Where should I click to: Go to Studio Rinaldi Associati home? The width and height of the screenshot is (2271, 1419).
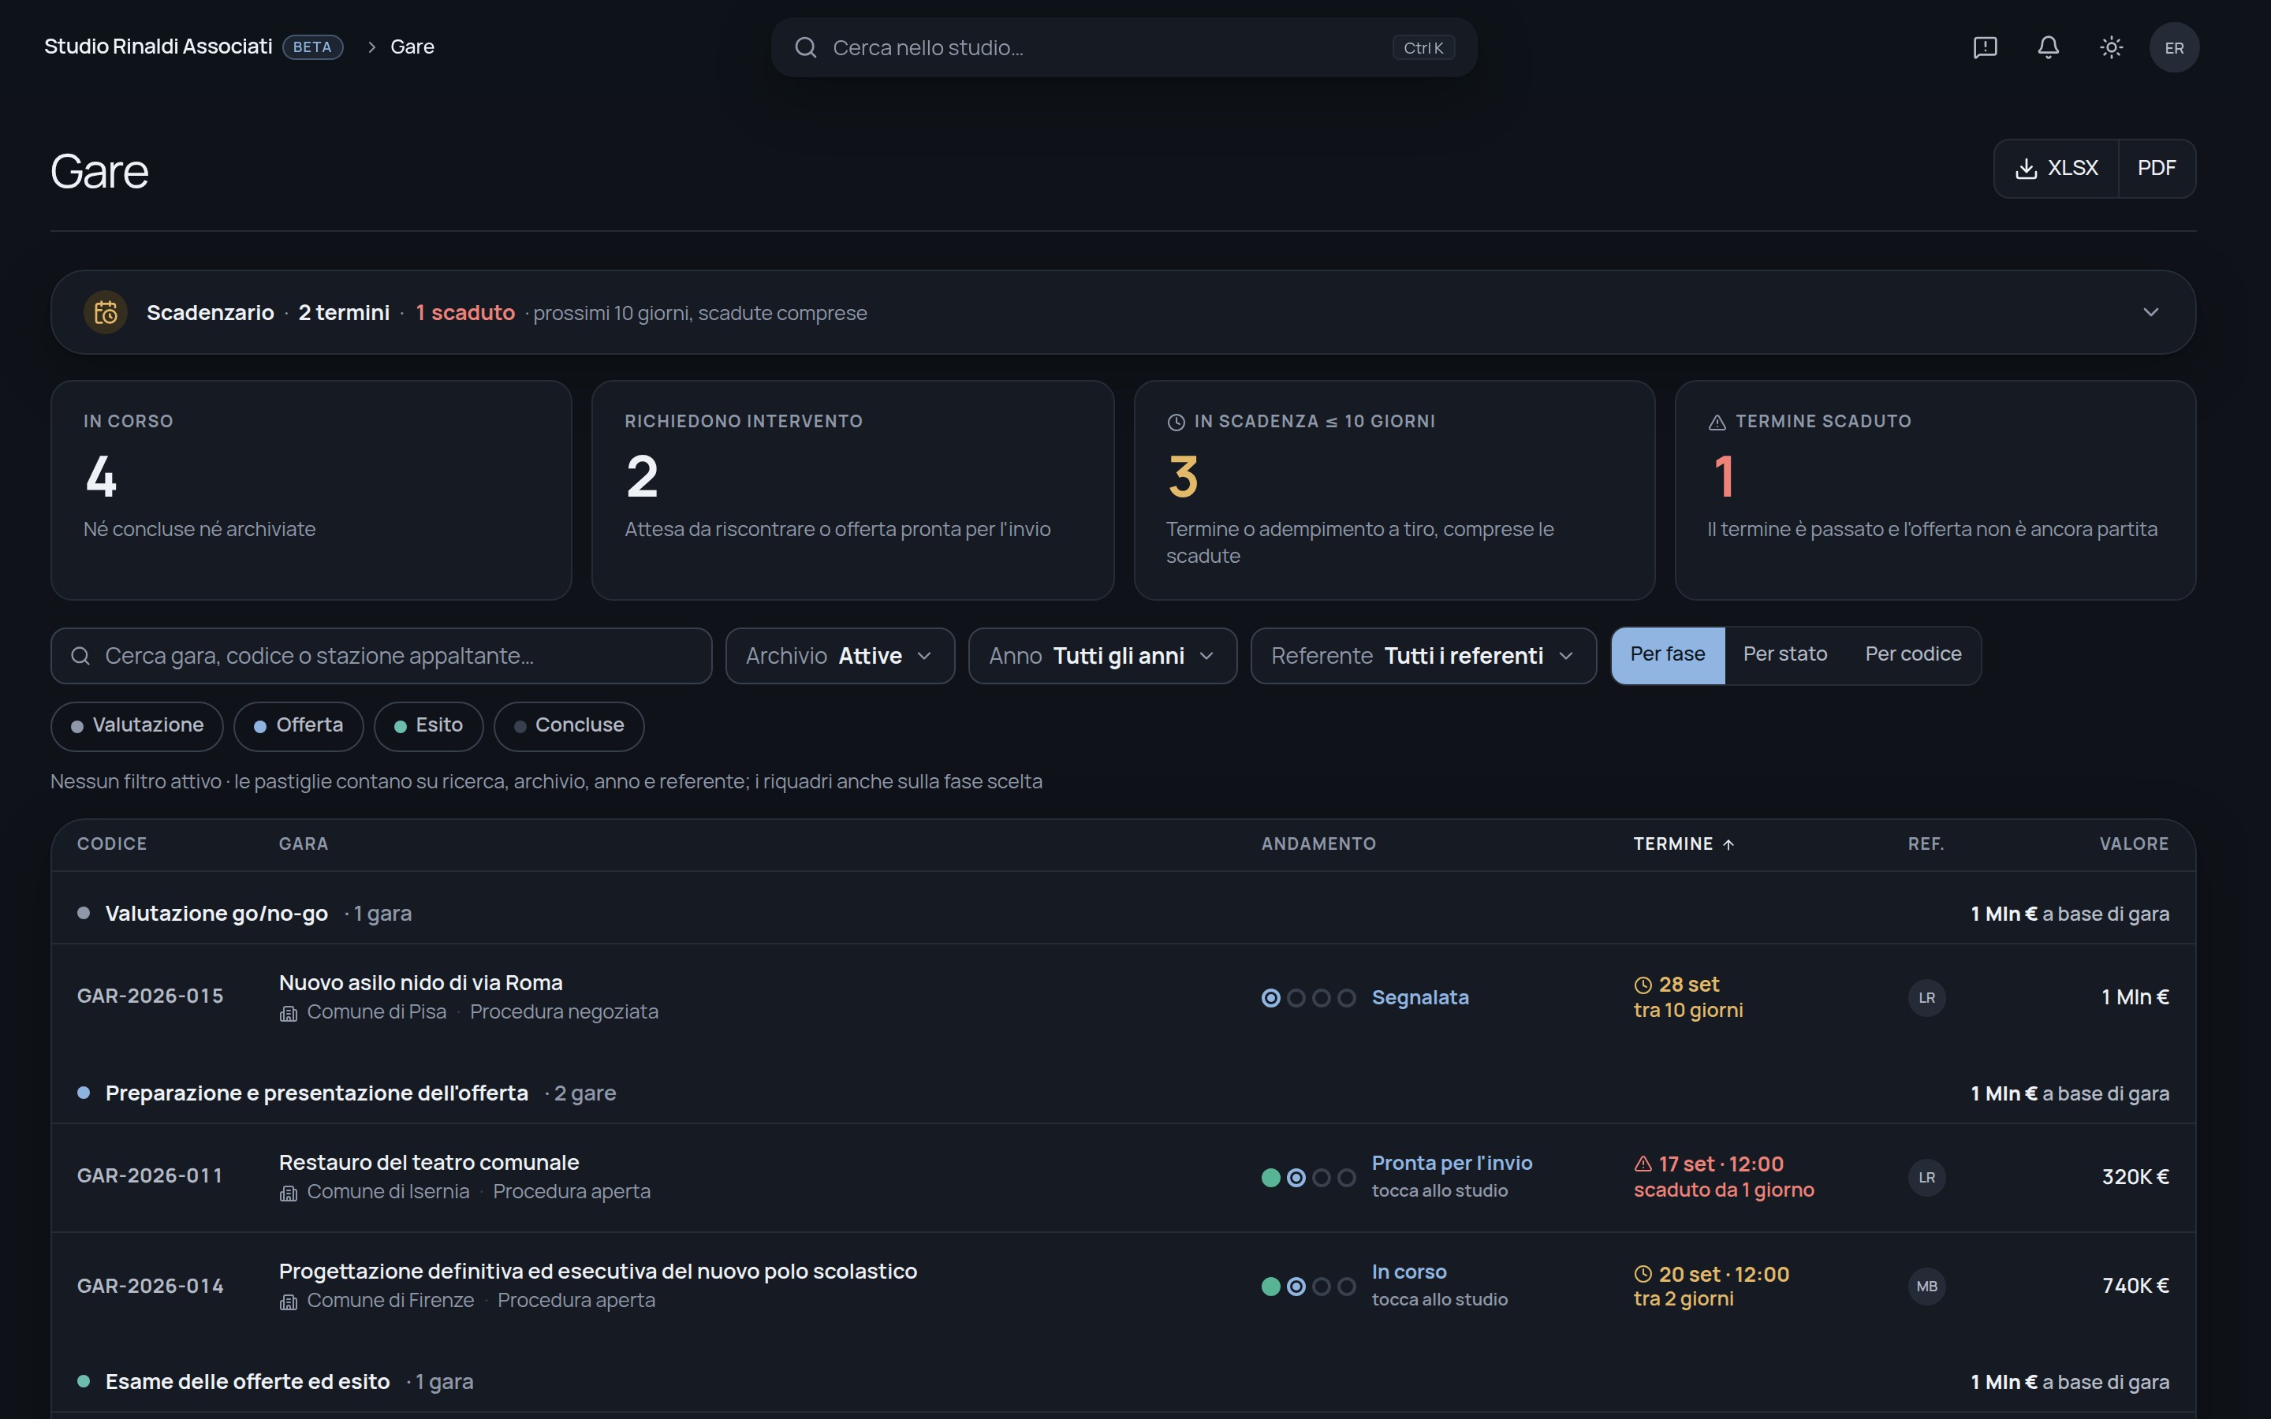[158, 47]
